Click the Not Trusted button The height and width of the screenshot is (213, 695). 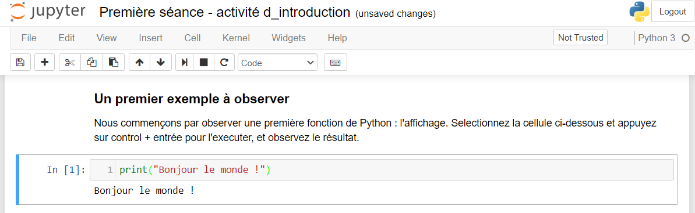580,38
